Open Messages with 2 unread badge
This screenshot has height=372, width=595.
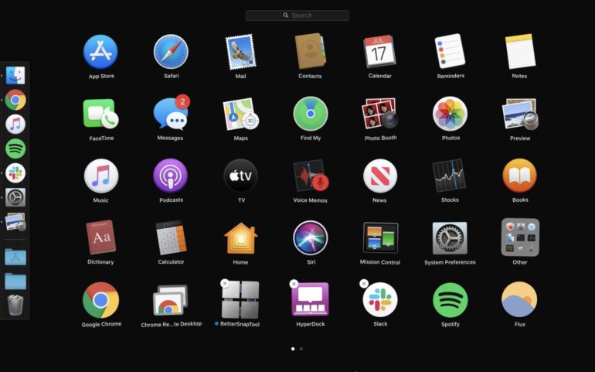click(170, 114)
